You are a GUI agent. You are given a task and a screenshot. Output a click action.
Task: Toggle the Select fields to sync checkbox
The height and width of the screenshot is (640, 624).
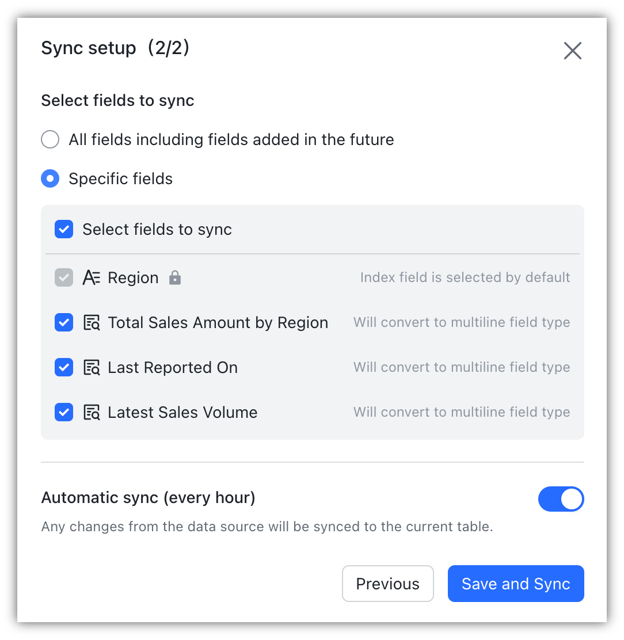point(64,230)
